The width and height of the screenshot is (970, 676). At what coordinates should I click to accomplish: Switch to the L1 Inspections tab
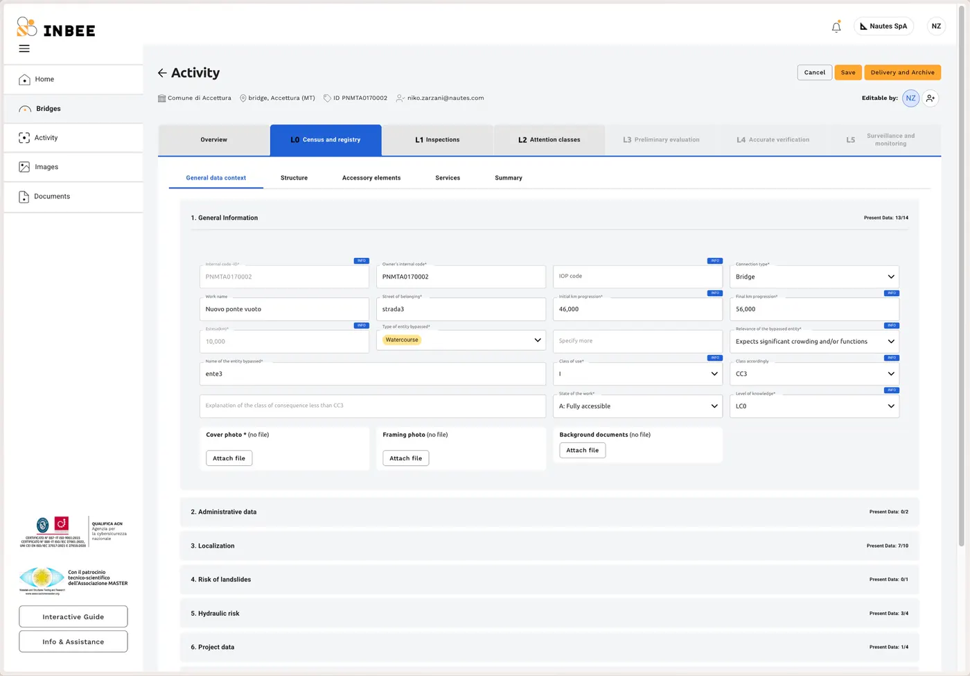tap(437, 140)
